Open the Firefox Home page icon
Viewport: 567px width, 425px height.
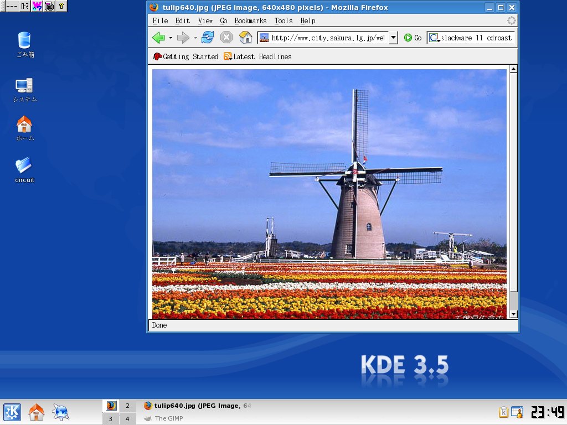pyautogui.click(x=245, y=38)
